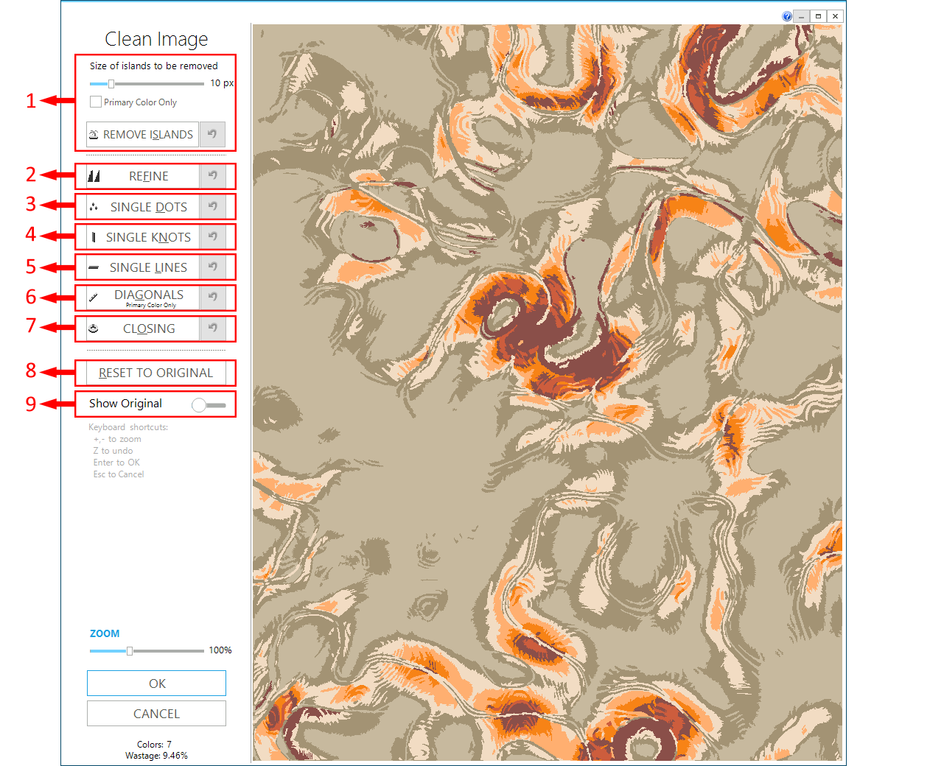This screenshot has width=930, height=766.
Task: Click the island size slider handle
Action: point(111,84)
